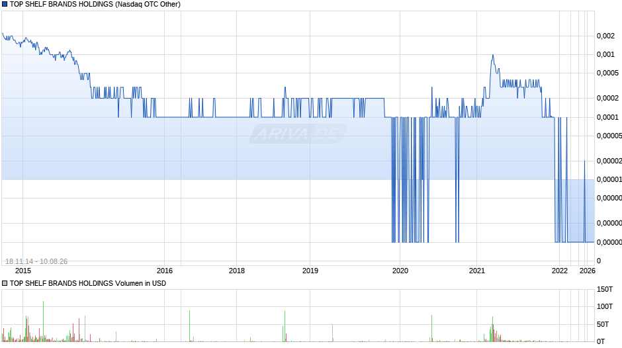The height and width of the screenshot is (348, 622).
Task: Click the 0,0002 price axis label
Action: (x=607, y=98)
